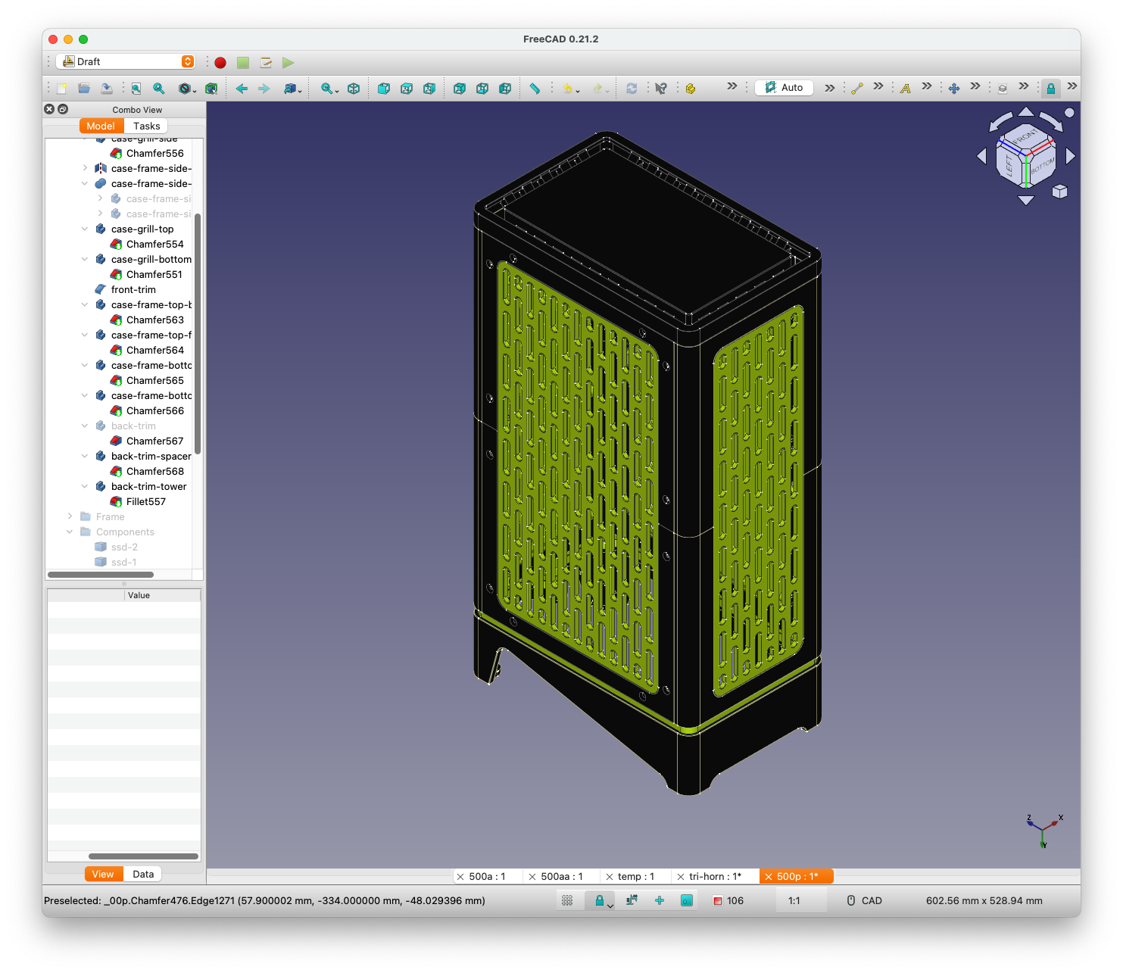Toggle the cyan snap cross status icon
The height and width of the screenshot is (973, 1123).
coord(660,900)
